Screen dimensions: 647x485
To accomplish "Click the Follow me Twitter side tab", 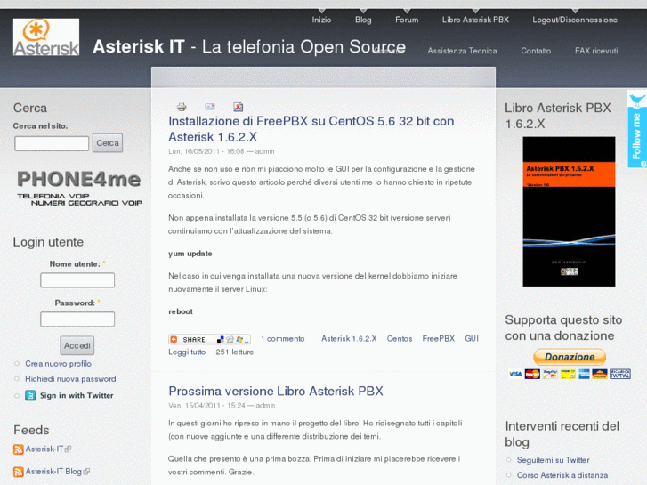I will pos(637,130).
